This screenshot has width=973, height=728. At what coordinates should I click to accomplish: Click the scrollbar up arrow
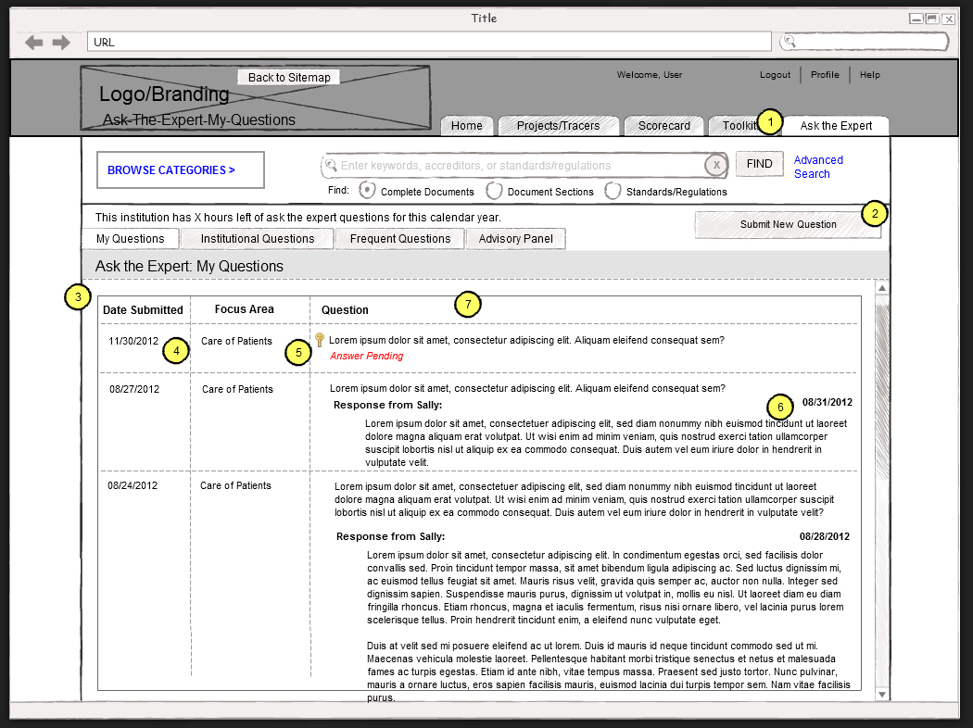point(882,288)
